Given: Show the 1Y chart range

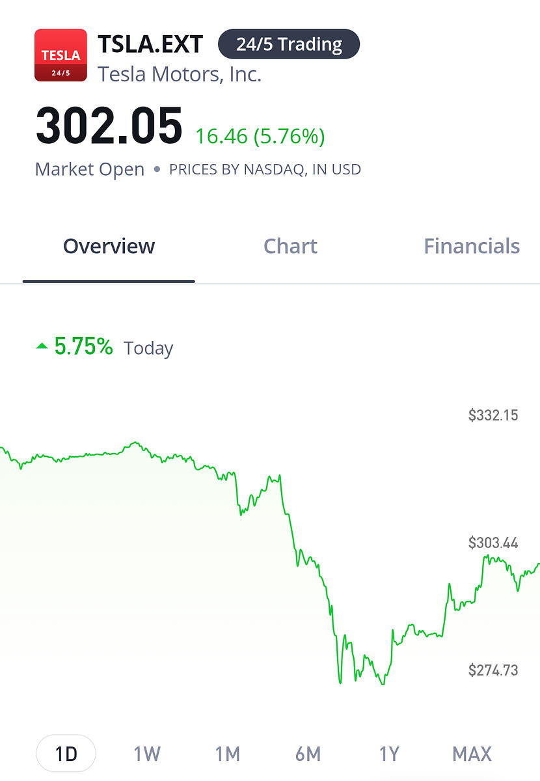Looking at the screenshot, I should [x=389, y=754].
